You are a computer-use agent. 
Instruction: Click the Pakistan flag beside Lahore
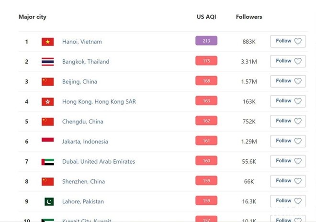point(49,201)
